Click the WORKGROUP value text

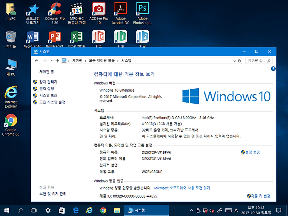[x=152, y=172]
